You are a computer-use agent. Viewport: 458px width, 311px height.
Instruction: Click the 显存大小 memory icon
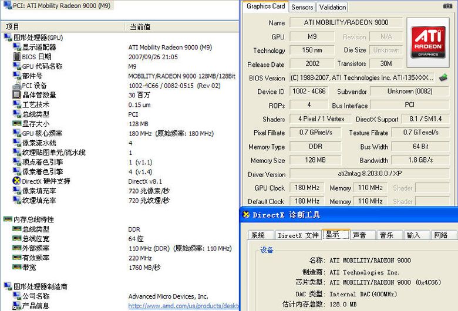(16, 123)
